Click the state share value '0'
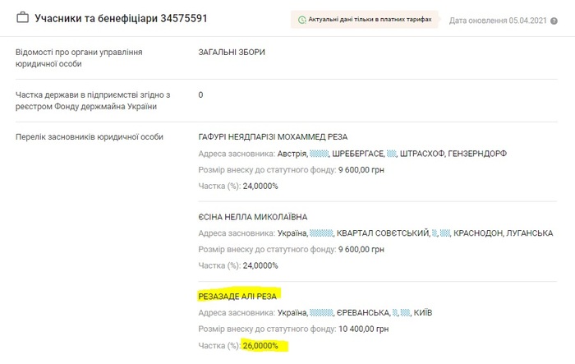 coord(201,94)
